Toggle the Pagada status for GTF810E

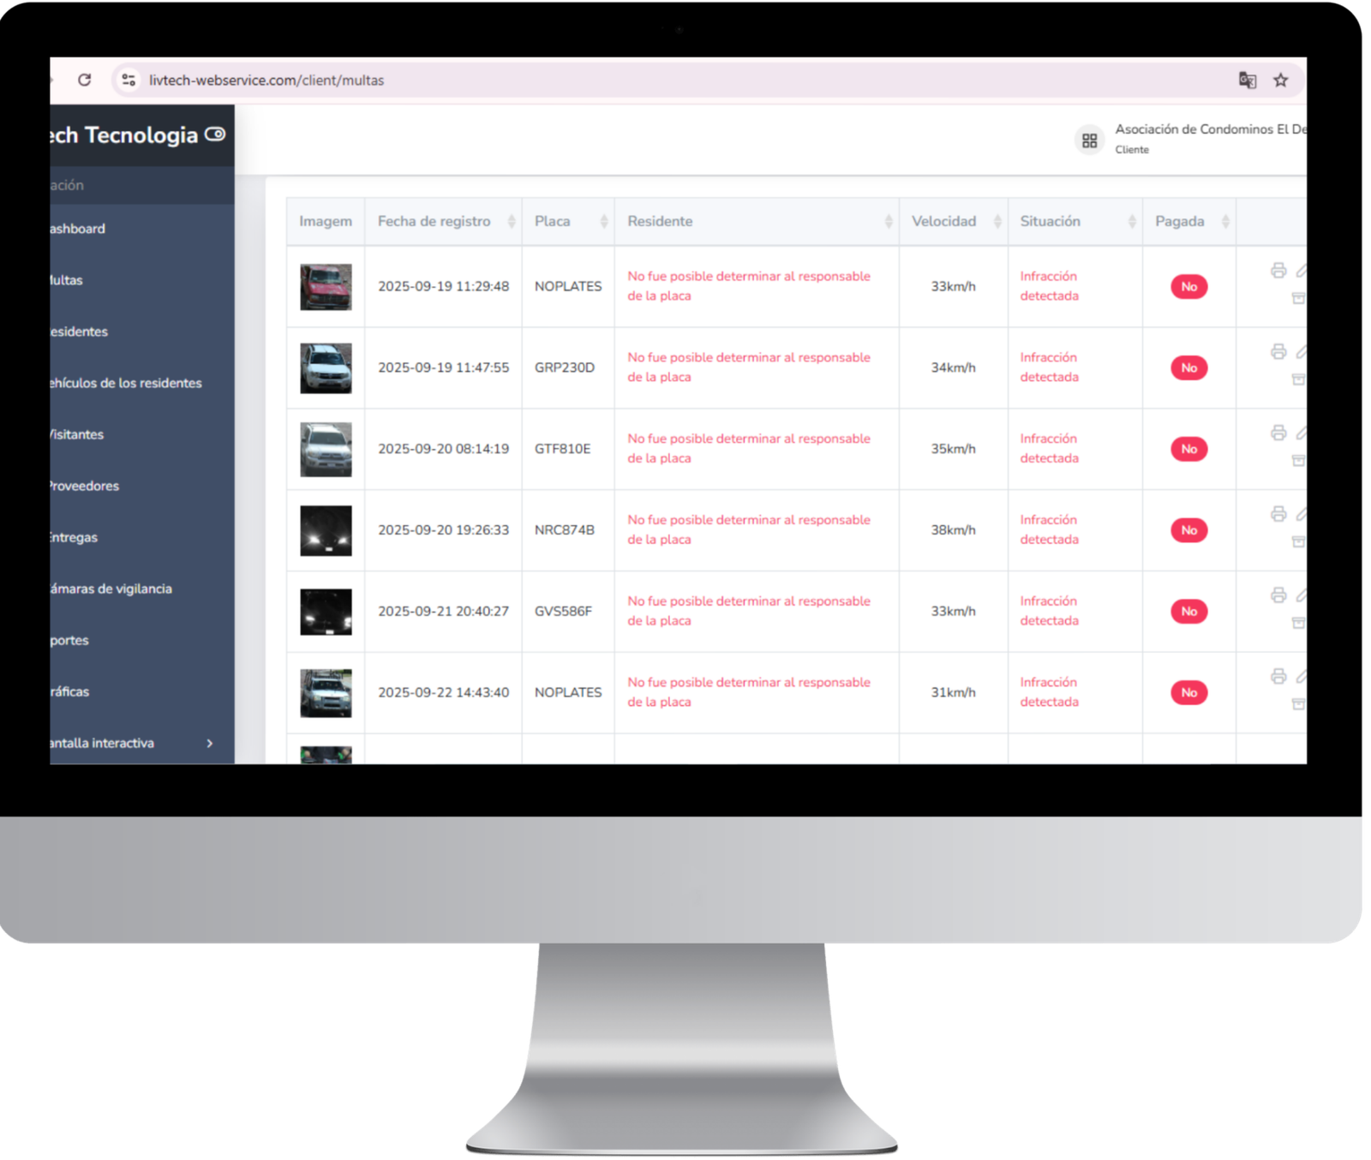[x=1188, y=448]
